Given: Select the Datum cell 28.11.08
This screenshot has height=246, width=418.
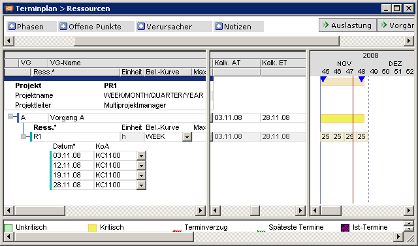Looking at the screenshot, I should click(72, 185).
